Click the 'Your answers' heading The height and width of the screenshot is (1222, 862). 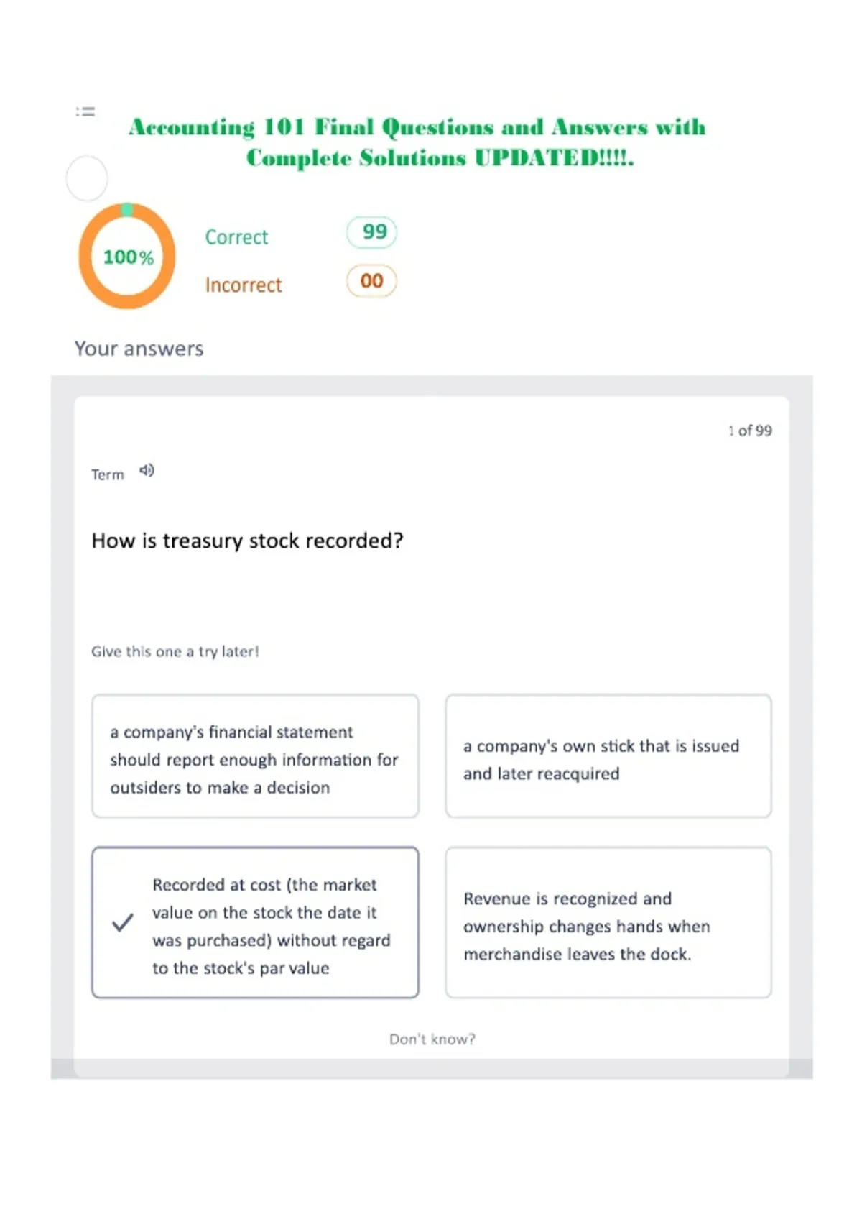point(139,349)
